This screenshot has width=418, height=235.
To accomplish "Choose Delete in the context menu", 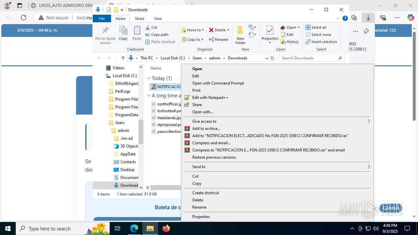I will (277, 200).
